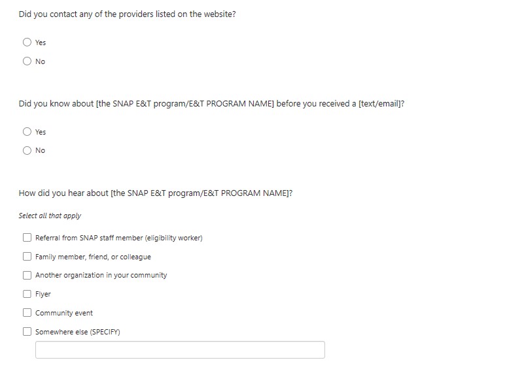522x371 pixels.
Task: Click the 'How did you hear about' question text
Action: point(155,193)
